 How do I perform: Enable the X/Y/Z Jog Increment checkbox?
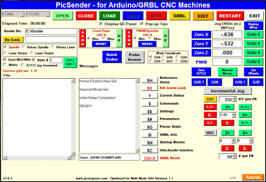23,65
